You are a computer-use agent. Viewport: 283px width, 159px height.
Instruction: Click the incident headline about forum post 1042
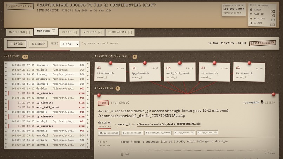pos(163,113)
